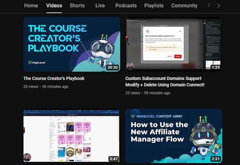Open the Home tab

point(31,6)
